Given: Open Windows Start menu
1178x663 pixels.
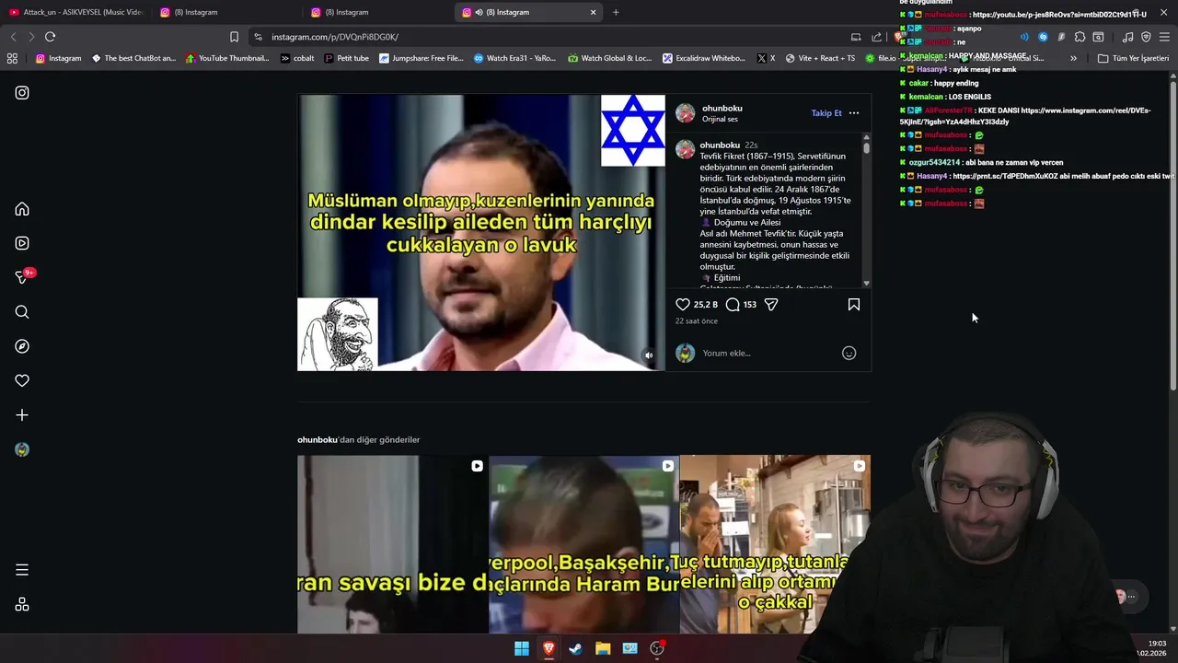Looking at the screenshot, I should (522, 648).
